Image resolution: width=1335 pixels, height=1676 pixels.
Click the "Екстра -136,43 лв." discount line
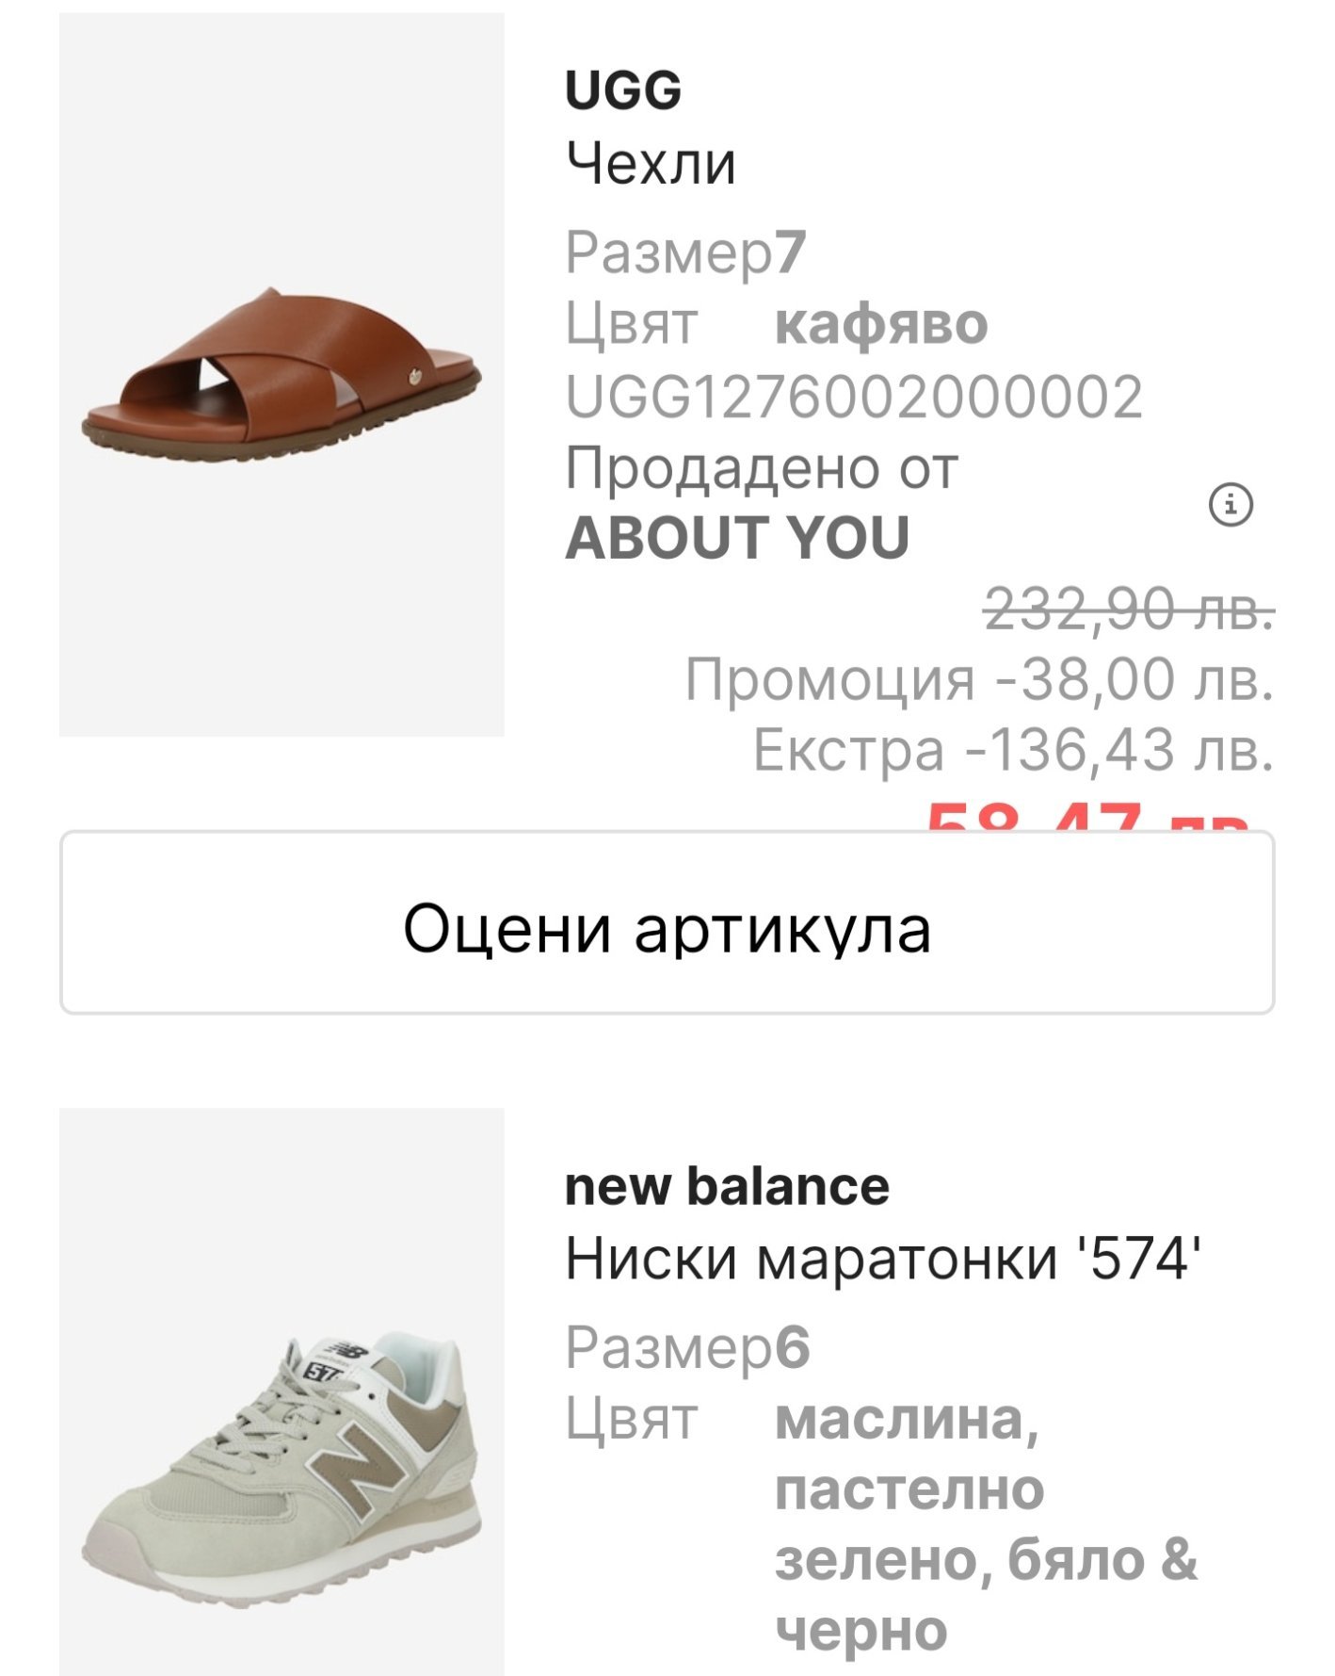tap(1013, 750)
